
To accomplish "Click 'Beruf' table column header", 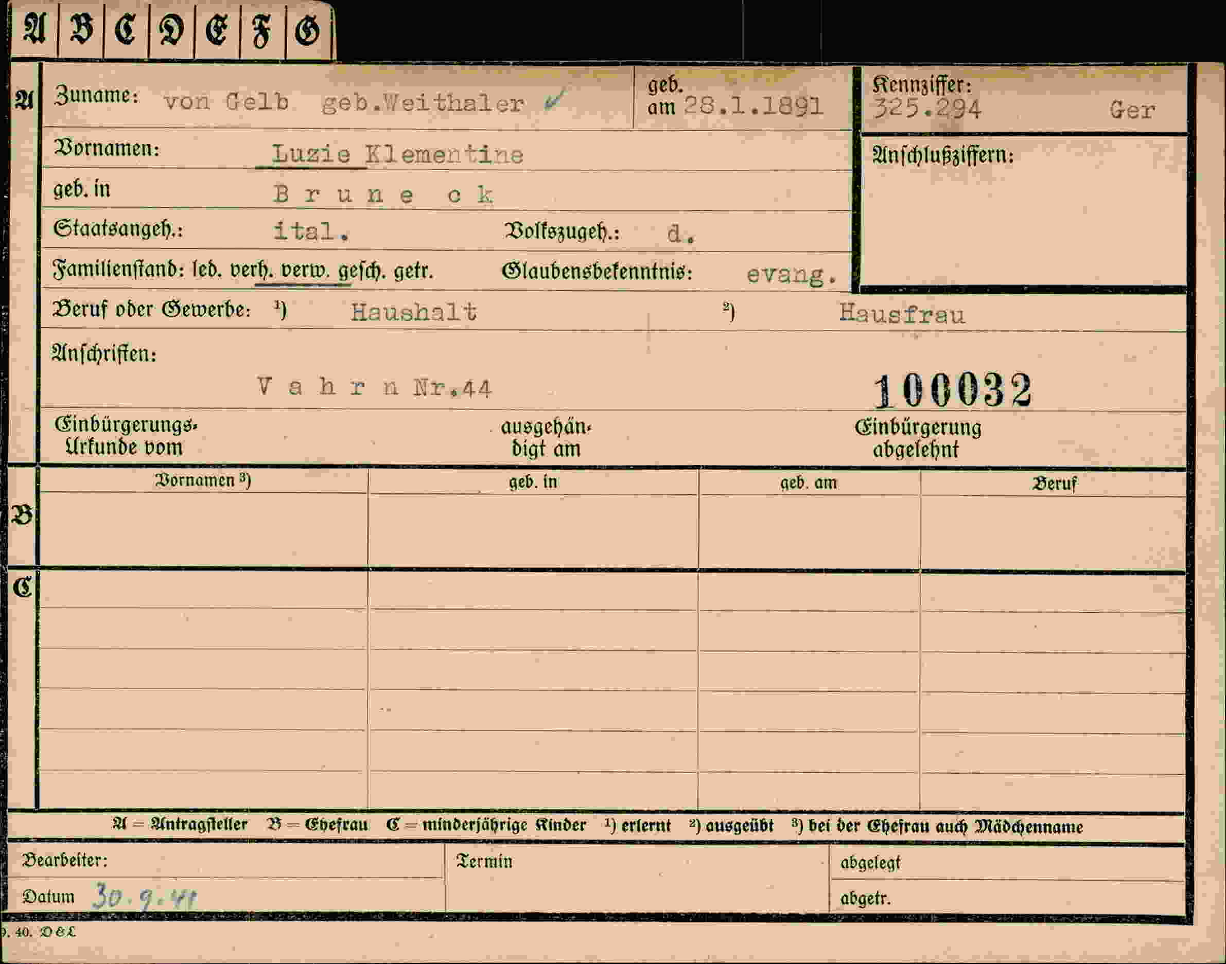I will click(1054, 484).
